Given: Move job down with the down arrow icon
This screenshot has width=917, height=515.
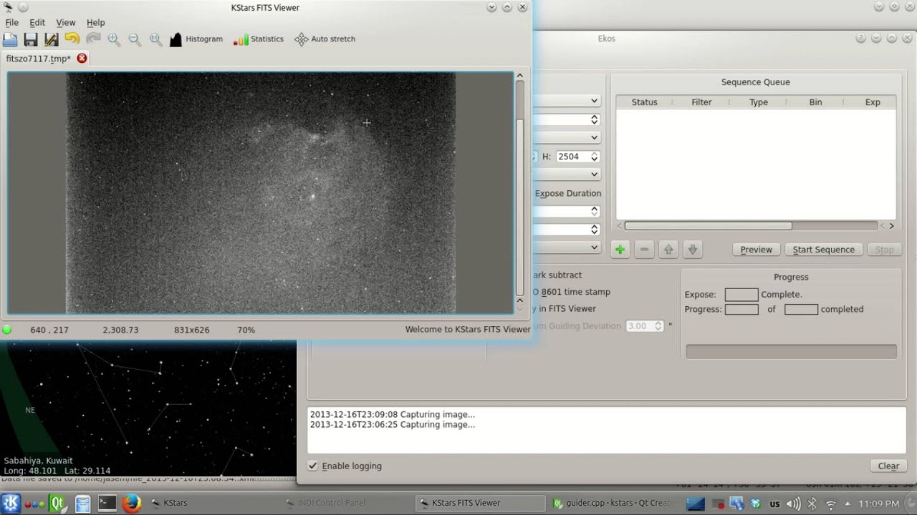Looking at the screenshot, I should coord(693,250).
